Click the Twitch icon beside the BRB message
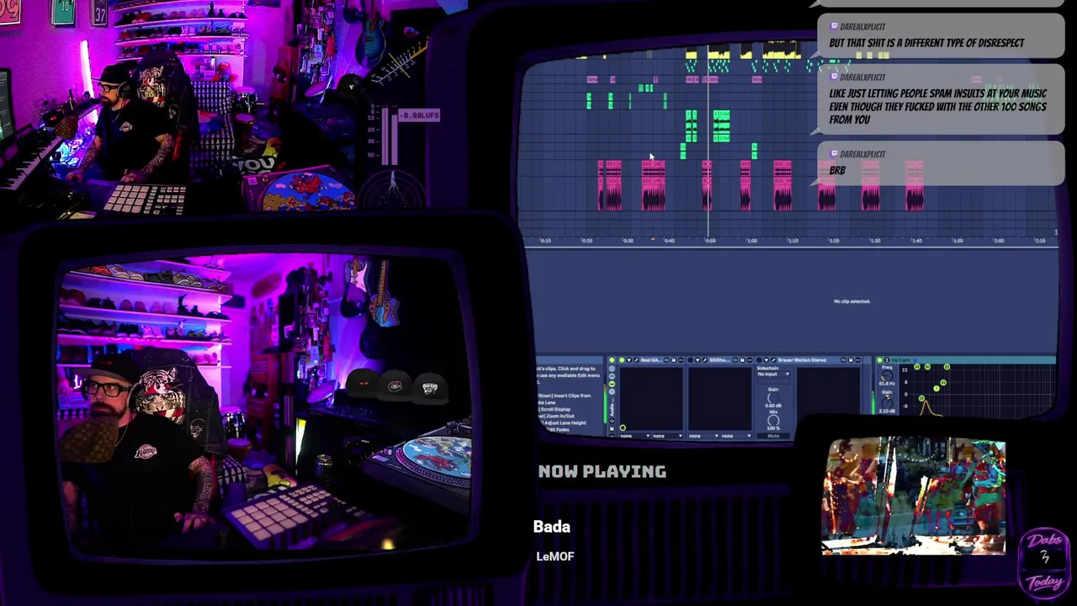Image resolution: width=1077 pixels, height=606 pixels. point(834,154)
